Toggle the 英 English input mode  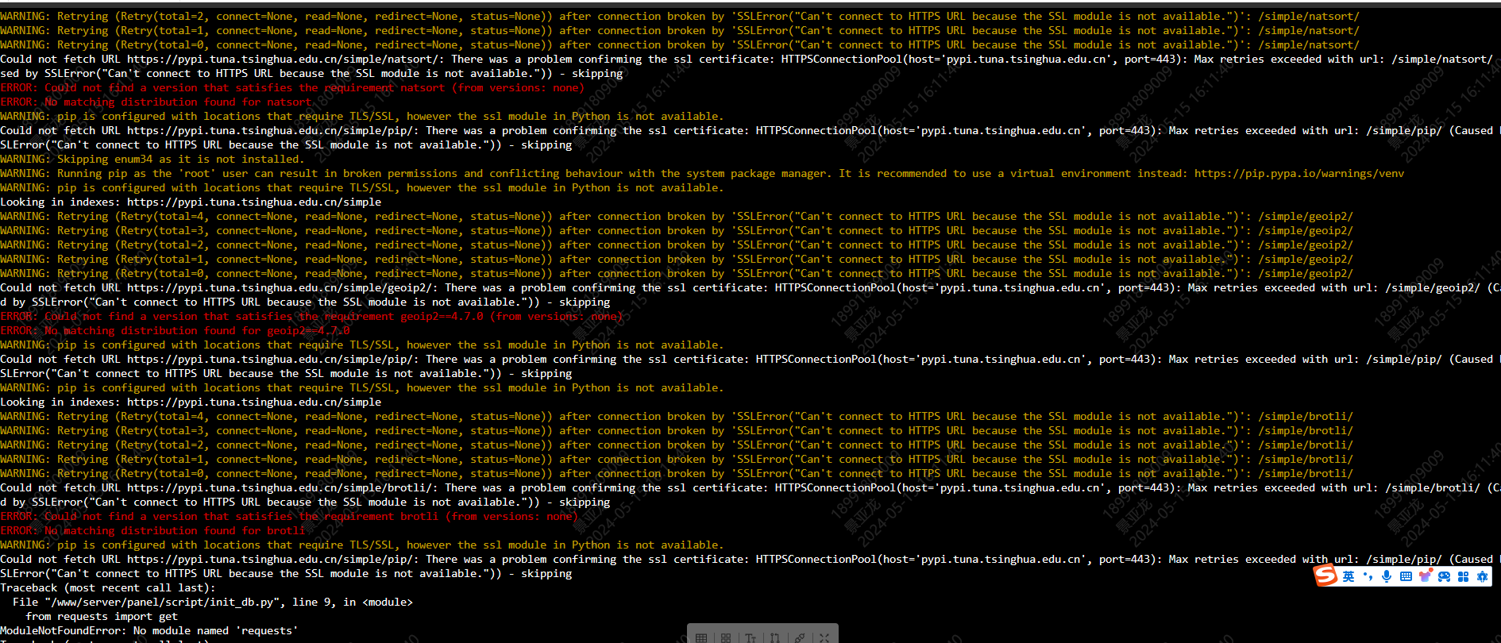(1349, 576)
